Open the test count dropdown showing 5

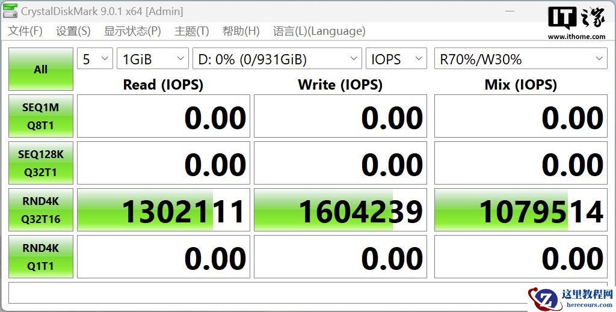coord(95,58)
